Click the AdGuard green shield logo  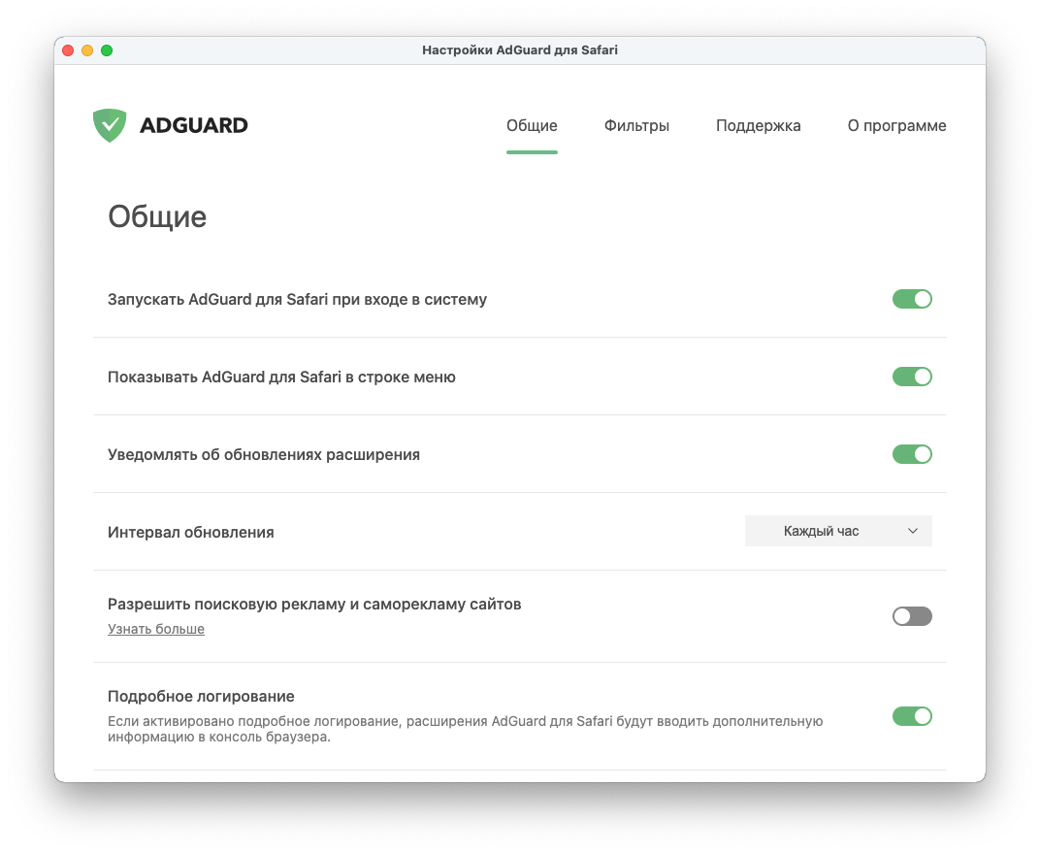click(x=110, y=125)
